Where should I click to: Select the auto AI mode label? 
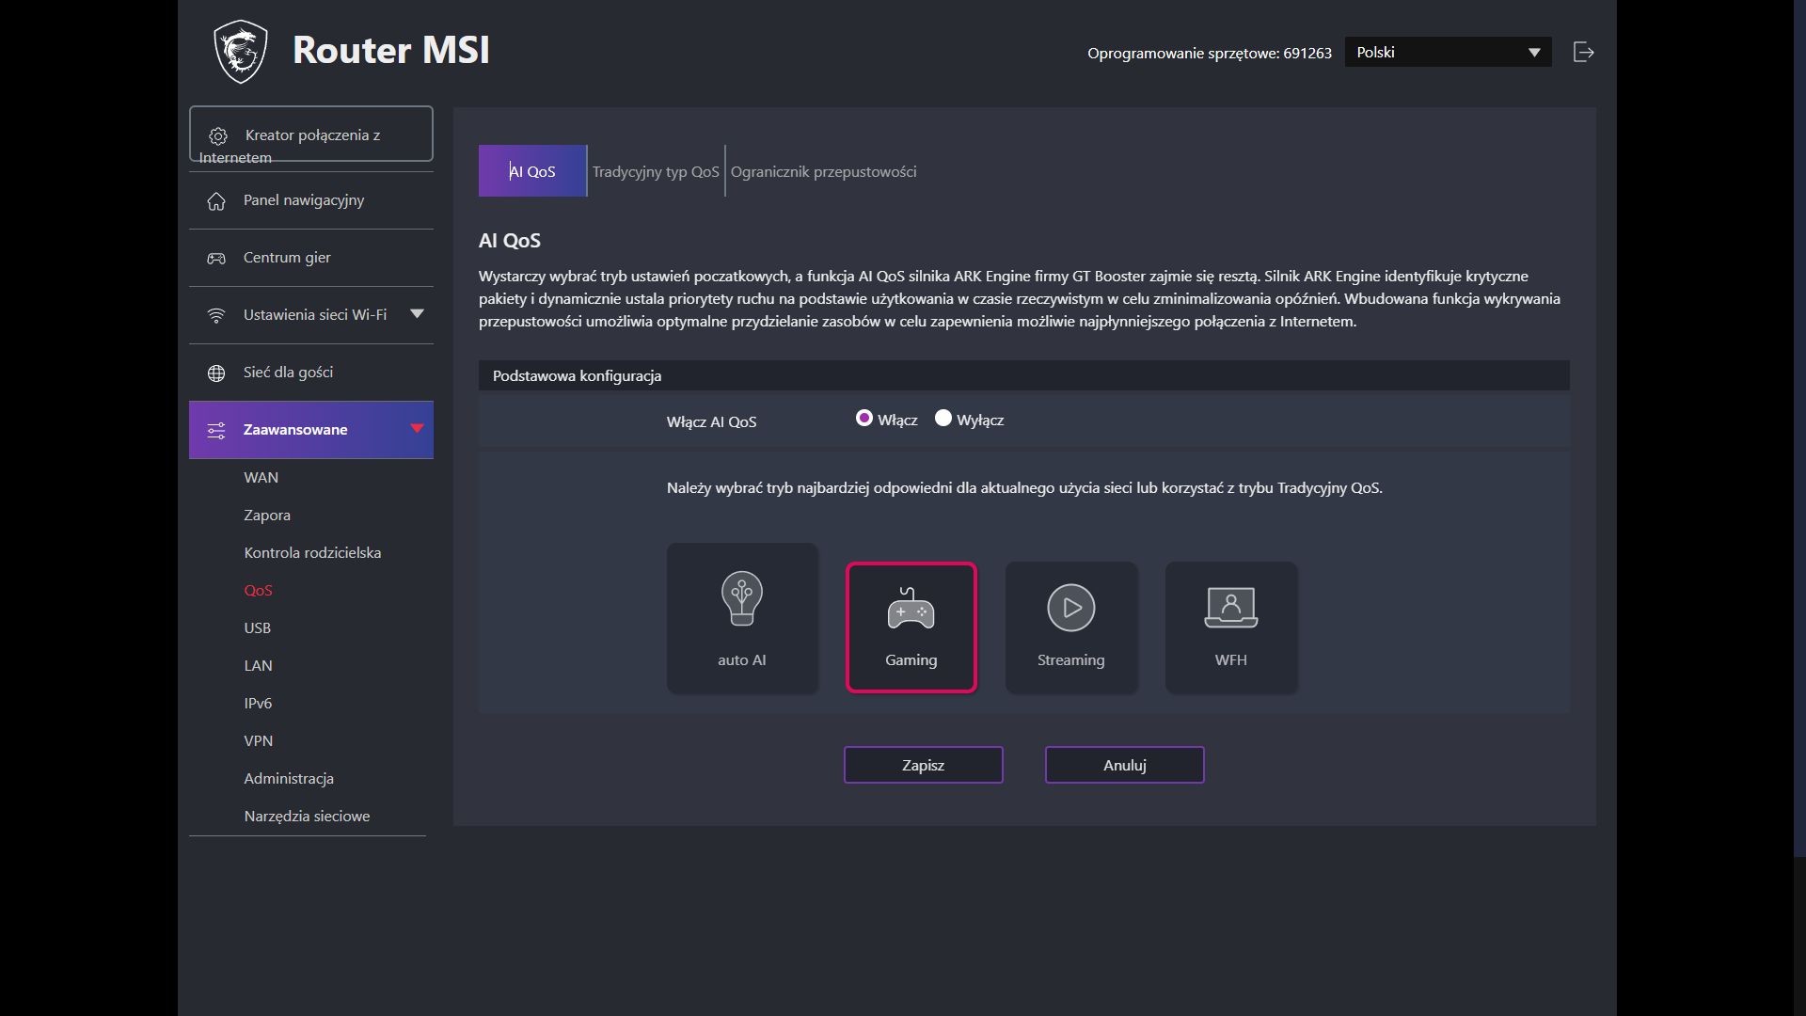tap(742, 660)
